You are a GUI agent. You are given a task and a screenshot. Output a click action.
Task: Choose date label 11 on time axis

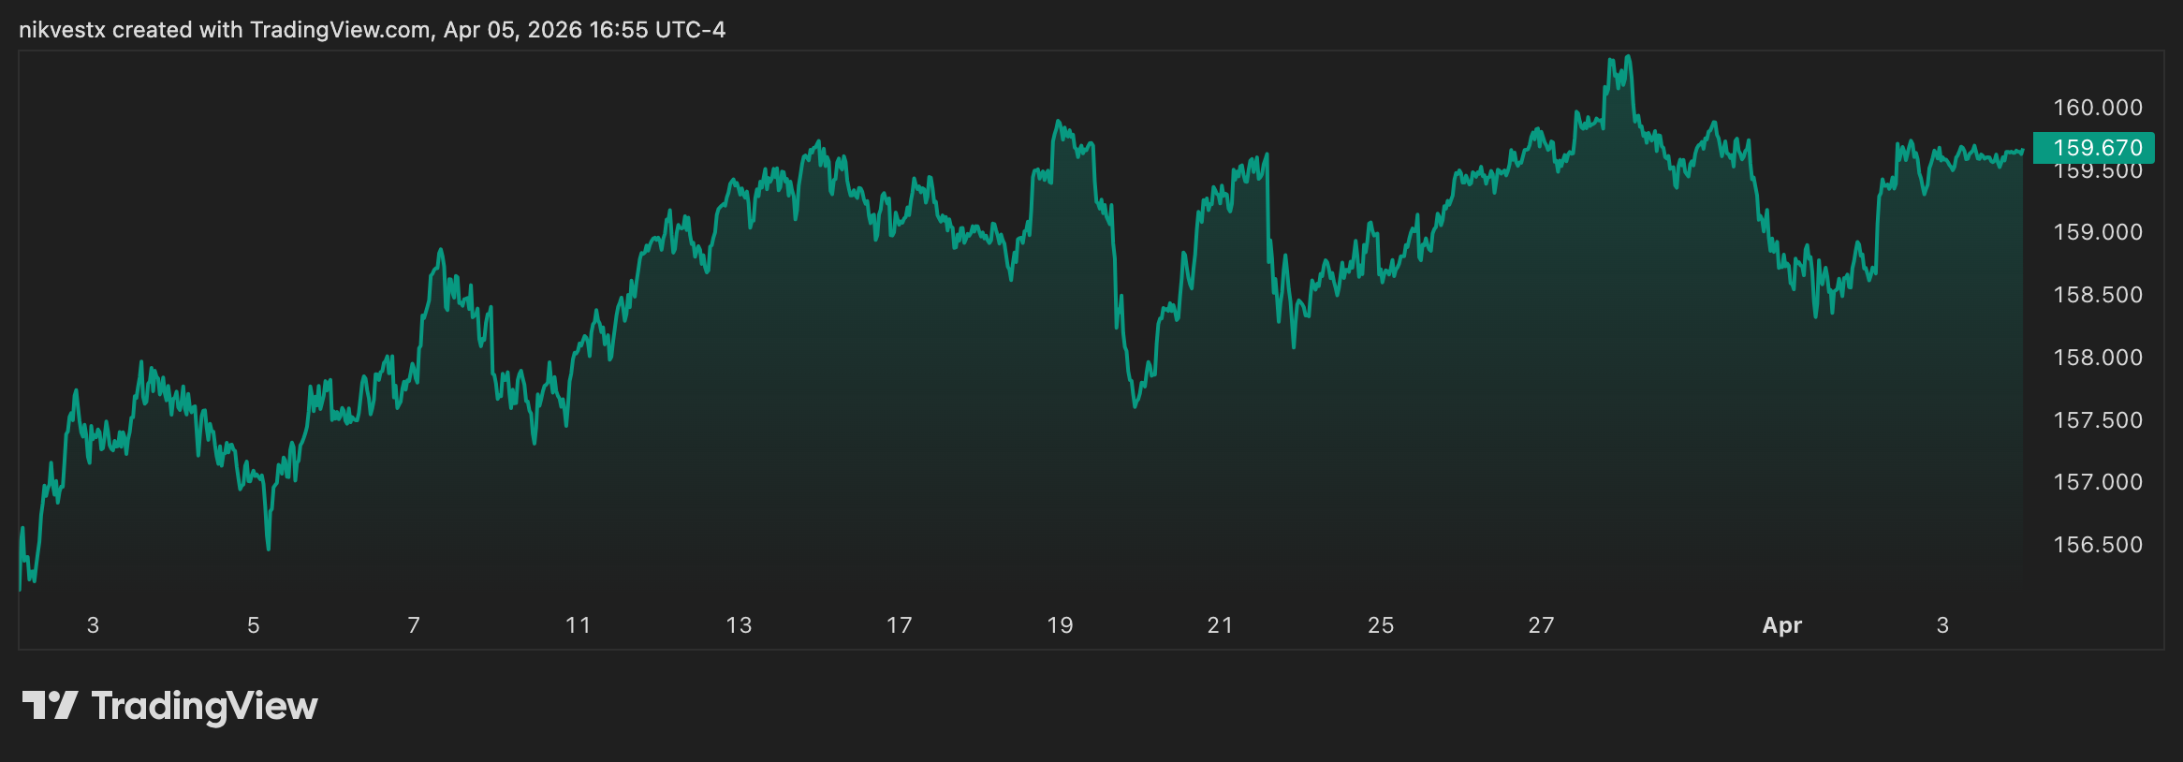(x=579, y=625)
